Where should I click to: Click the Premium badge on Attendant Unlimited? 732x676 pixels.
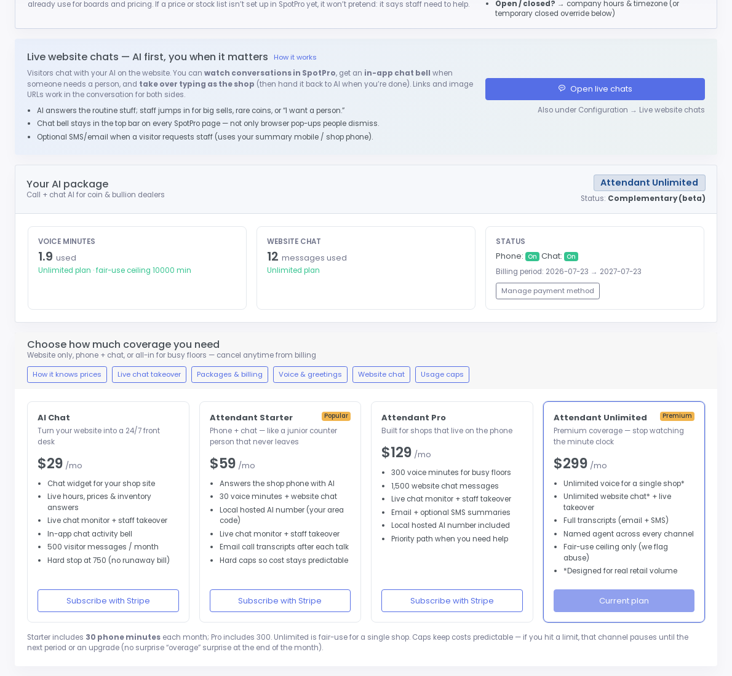pos(677,416)
